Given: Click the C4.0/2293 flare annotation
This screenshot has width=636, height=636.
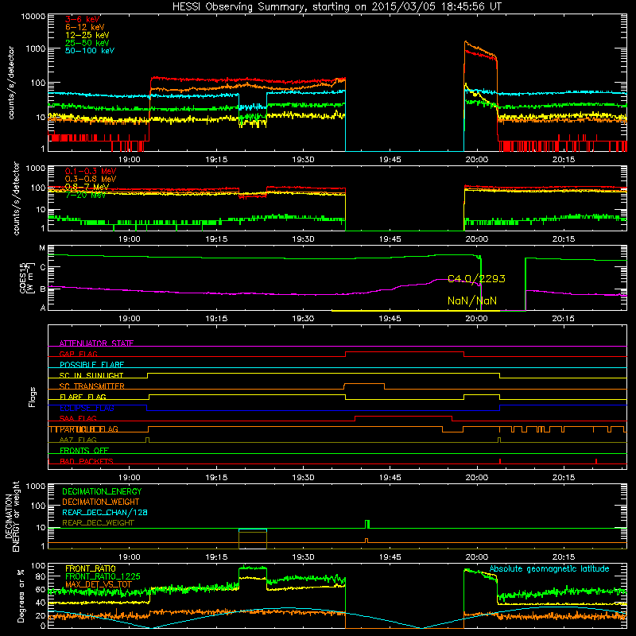Looking at the screenshot, I should (x=476, y=279).
